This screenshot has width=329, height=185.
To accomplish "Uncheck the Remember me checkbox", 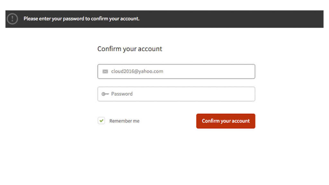I will coord(102,121).
